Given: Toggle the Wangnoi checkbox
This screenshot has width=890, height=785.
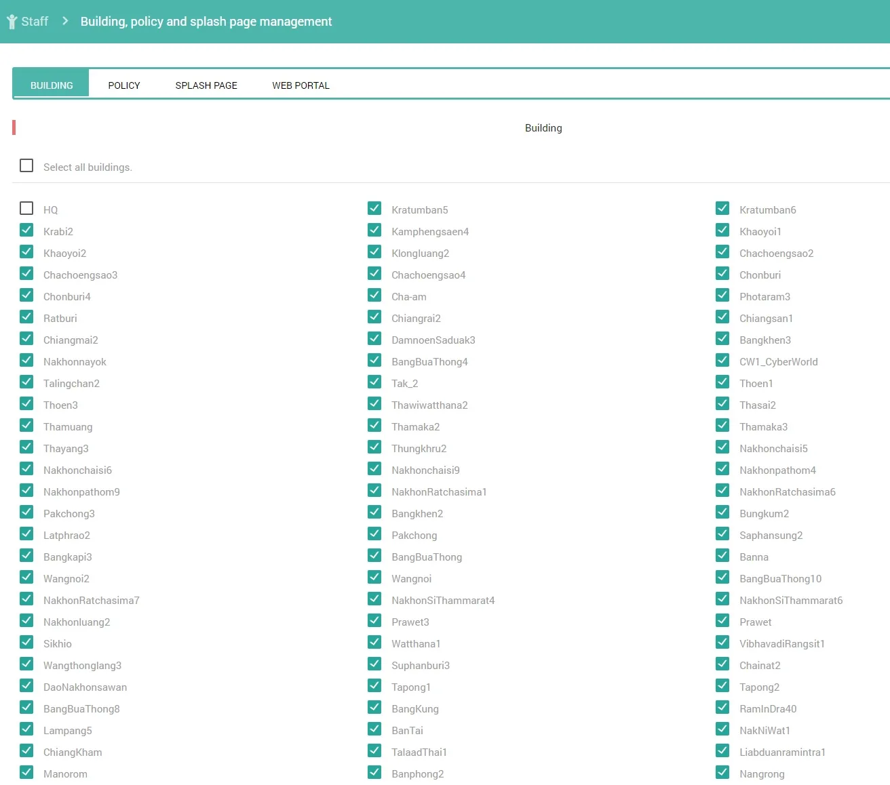Looking at the screenshot, I should (x=374, y=577).
